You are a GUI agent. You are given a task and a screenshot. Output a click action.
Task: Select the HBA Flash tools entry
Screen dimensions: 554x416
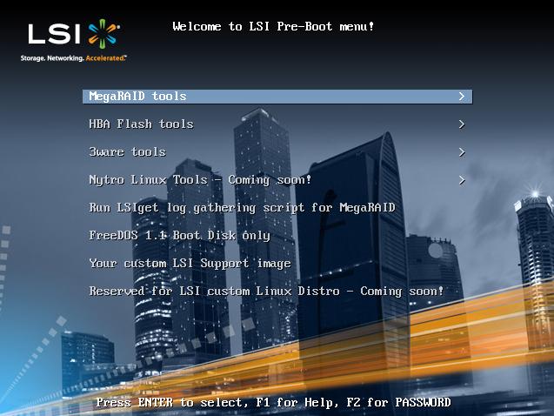[141, 124]
